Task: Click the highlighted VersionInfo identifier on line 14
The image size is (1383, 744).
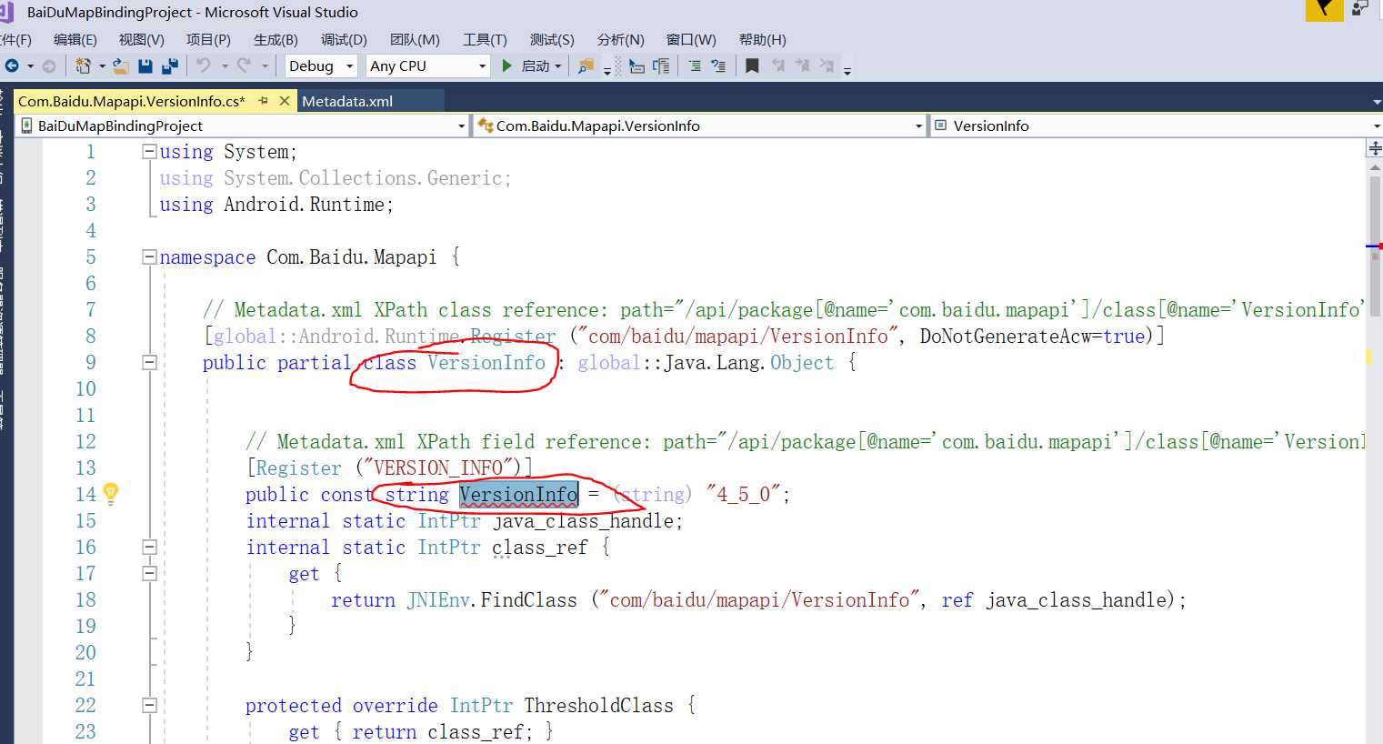Action: coord(518,494)
